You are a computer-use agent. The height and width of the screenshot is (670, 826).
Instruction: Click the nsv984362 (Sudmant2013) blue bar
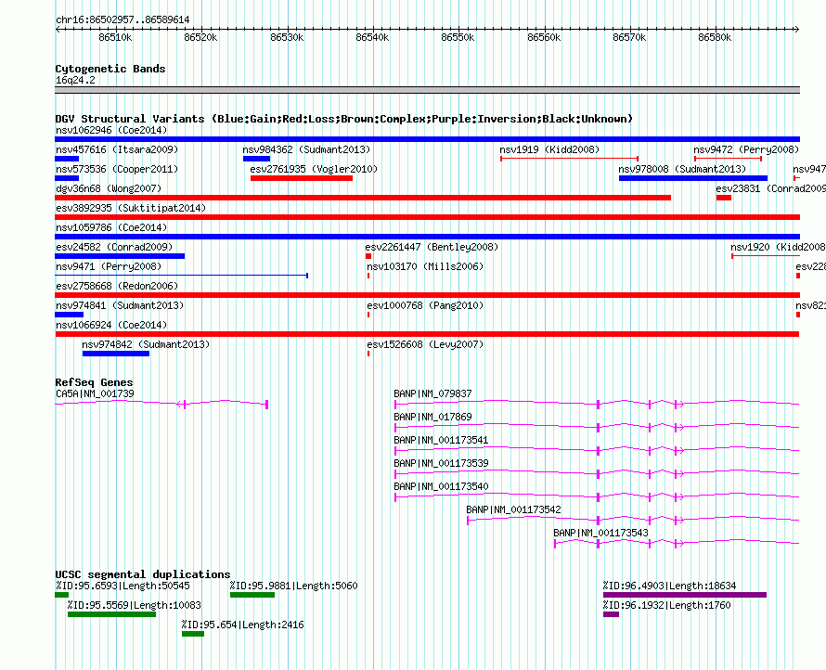pyautogui.click(x=256, y=159)
